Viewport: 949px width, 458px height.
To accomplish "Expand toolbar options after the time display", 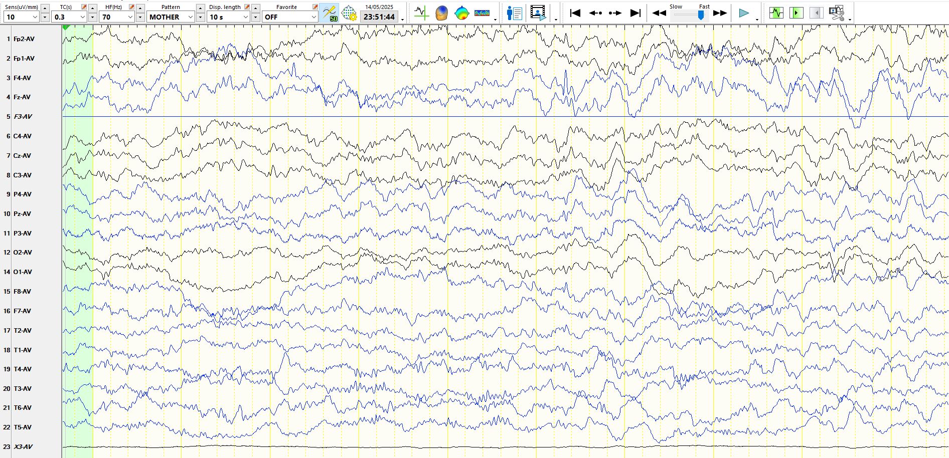I will 403,20.
